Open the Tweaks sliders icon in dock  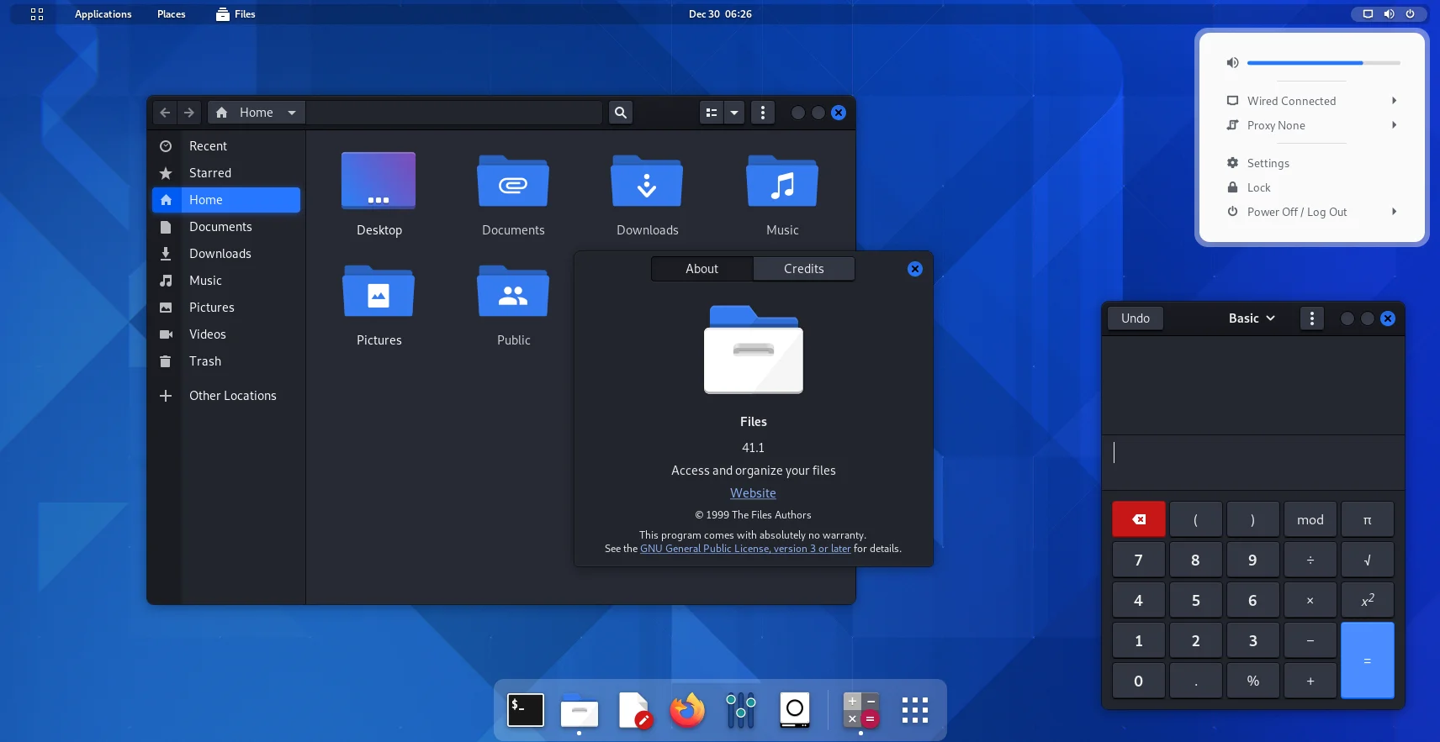tap(741, 710)
